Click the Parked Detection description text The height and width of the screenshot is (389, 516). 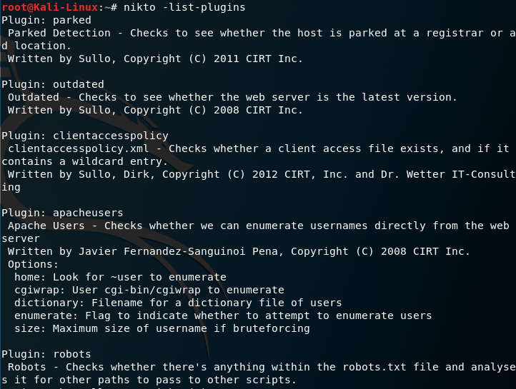tap(257, 33)
